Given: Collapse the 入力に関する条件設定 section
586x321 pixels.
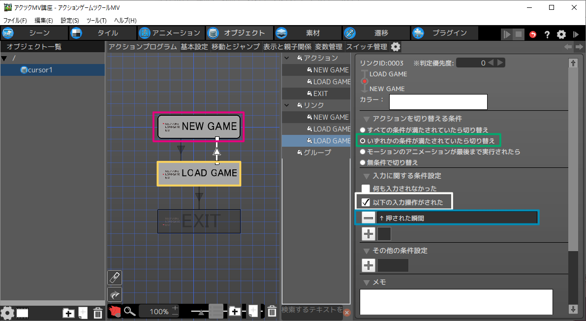Looking at the screenshot, I should pyautogui.click(x=367, y=176).
